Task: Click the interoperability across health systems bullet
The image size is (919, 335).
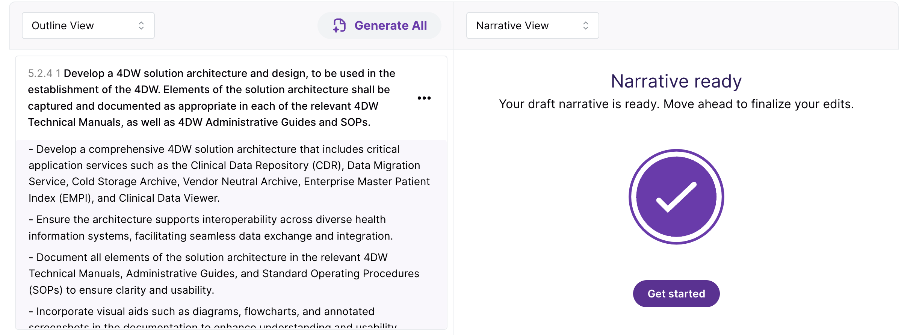Action: (x=210, y=228)
